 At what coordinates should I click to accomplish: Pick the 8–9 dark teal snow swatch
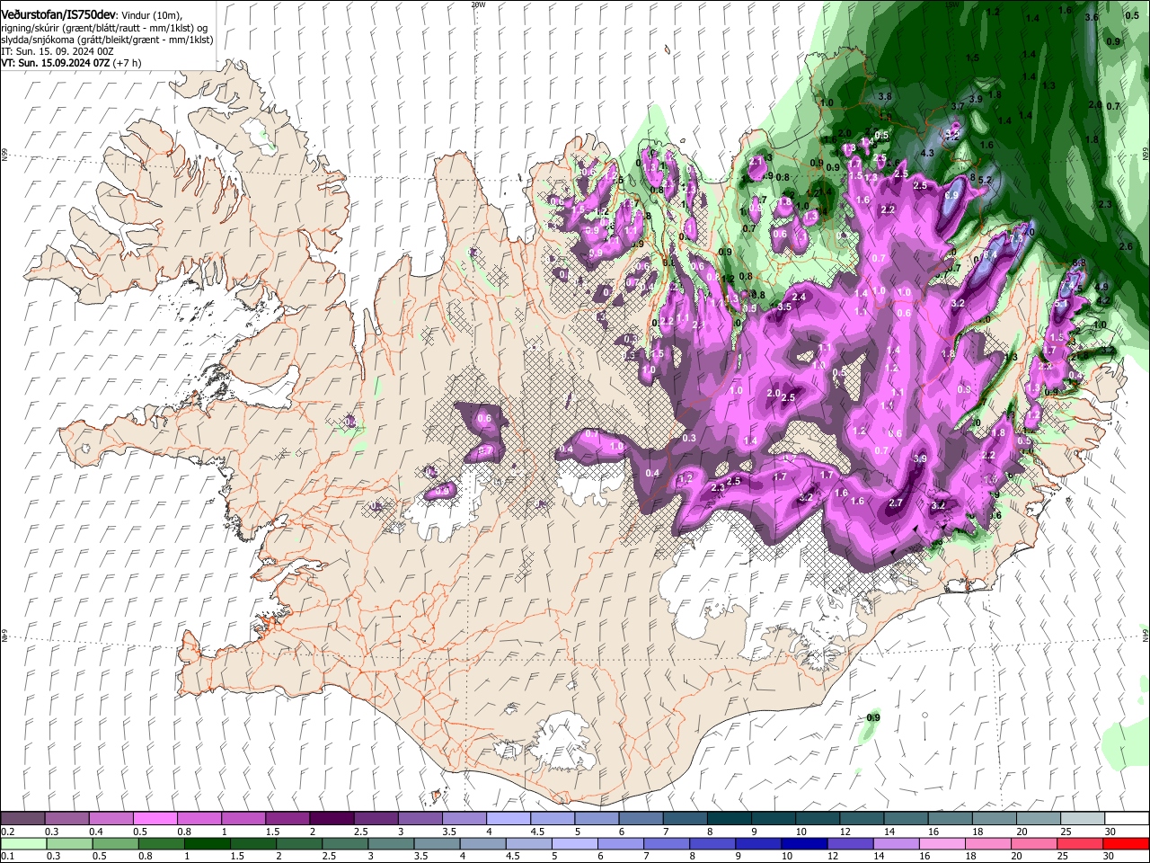click(x=730, y=819)
